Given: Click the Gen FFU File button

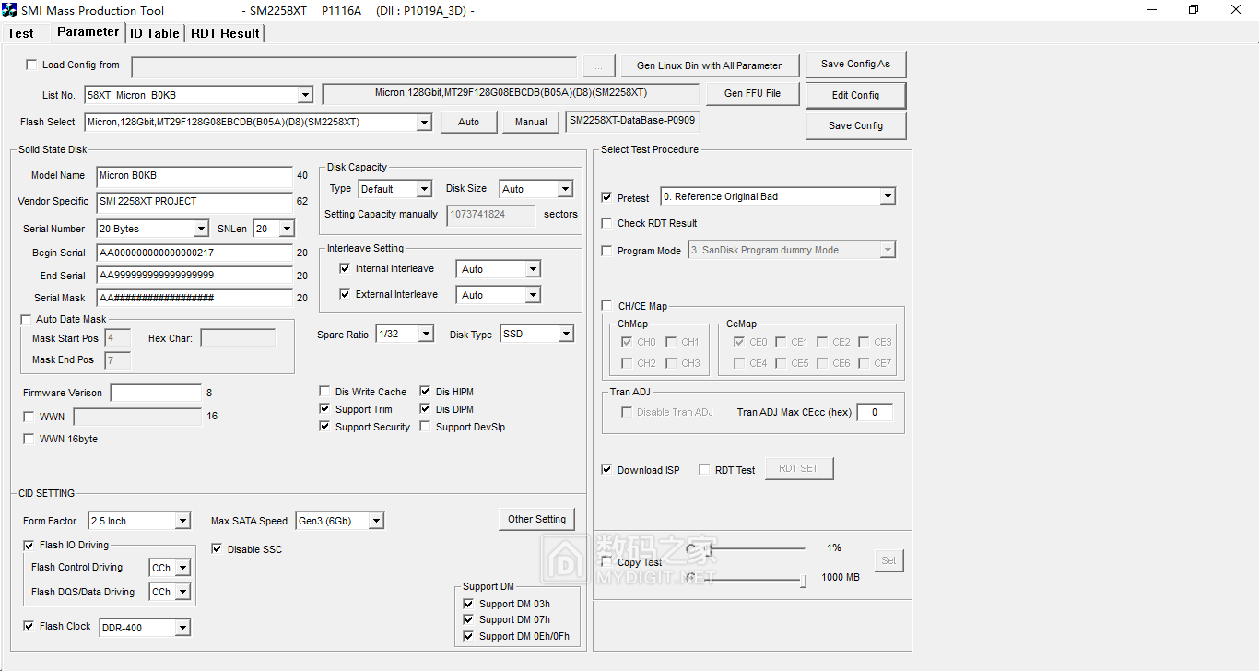Looking at the screenshot, I should 752,93.
